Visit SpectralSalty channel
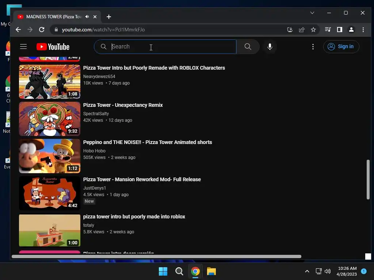Screen dimensions: 374x280 pos(96,114)
